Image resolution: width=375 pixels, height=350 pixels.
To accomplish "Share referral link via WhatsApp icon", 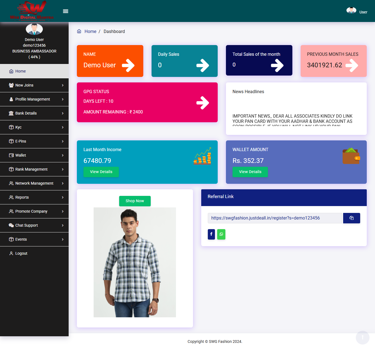I will point(221,234).
